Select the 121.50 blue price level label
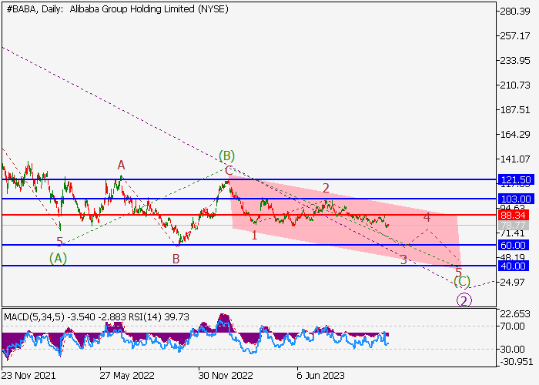 [x=516, y=179]
